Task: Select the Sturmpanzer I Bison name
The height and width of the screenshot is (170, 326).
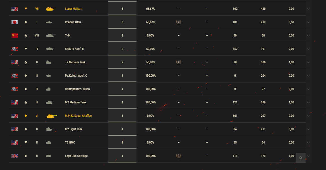Action: click(77, 89)
